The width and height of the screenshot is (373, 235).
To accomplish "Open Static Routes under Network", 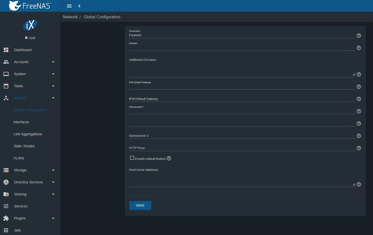I will tap(24, 146).
